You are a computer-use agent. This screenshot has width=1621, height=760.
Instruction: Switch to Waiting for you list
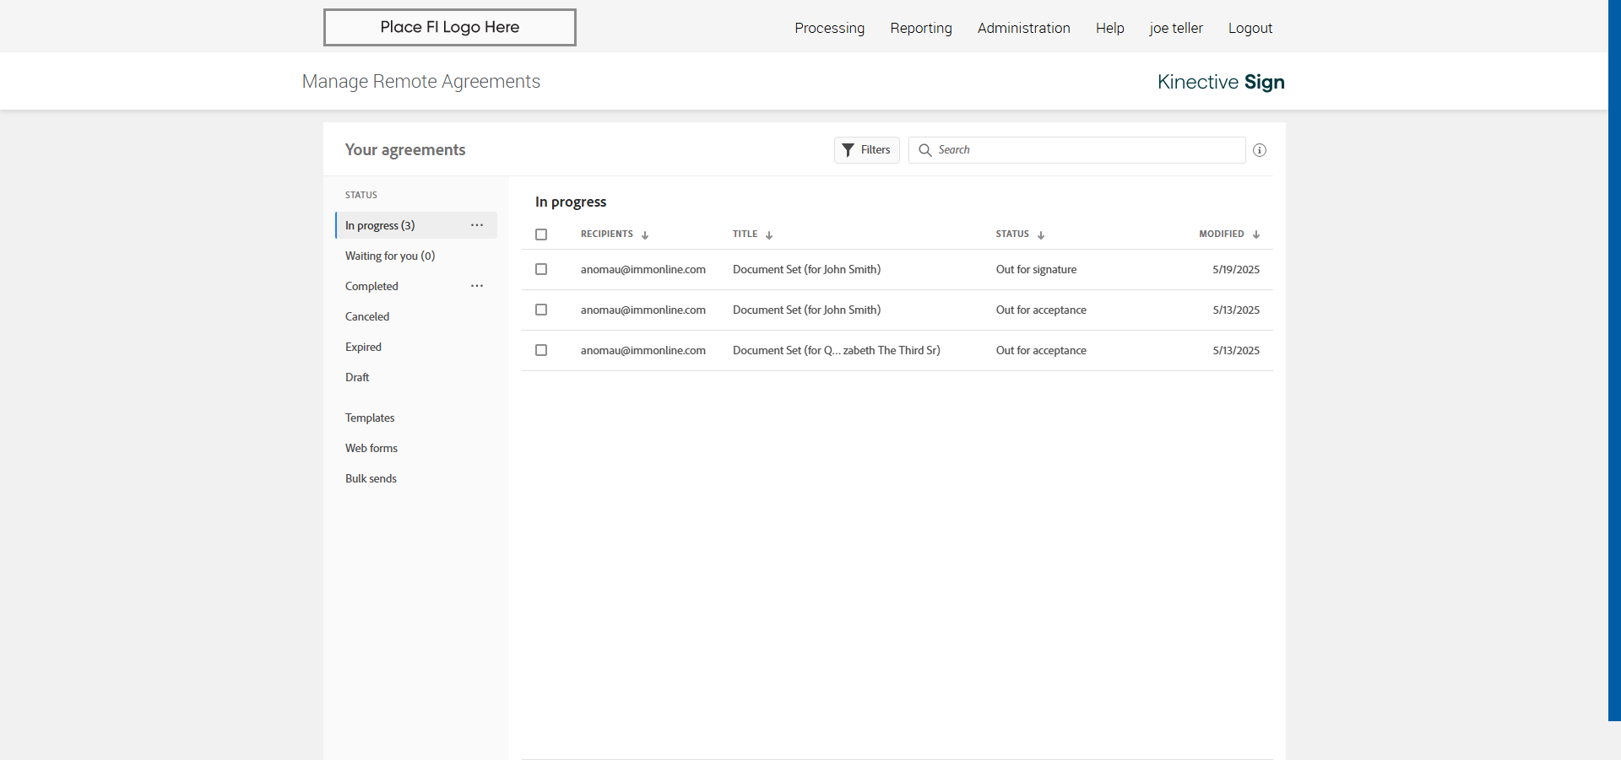point(389,256)
